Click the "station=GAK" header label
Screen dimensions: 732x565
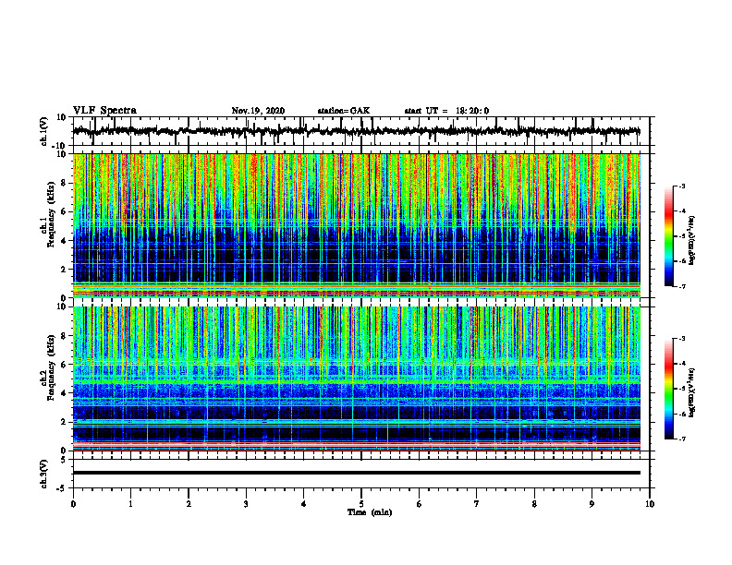(x=344, y=111)
